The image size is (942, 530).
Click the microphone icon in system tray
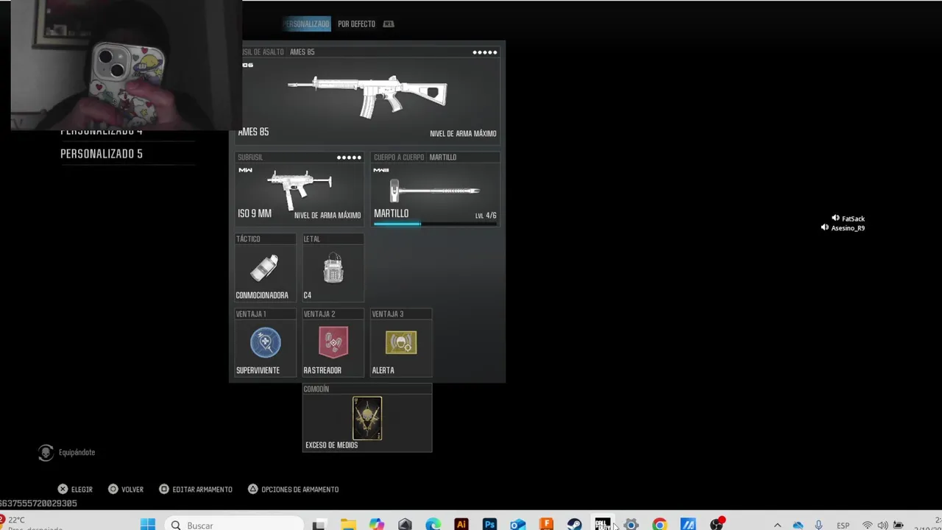coord(818,526)
